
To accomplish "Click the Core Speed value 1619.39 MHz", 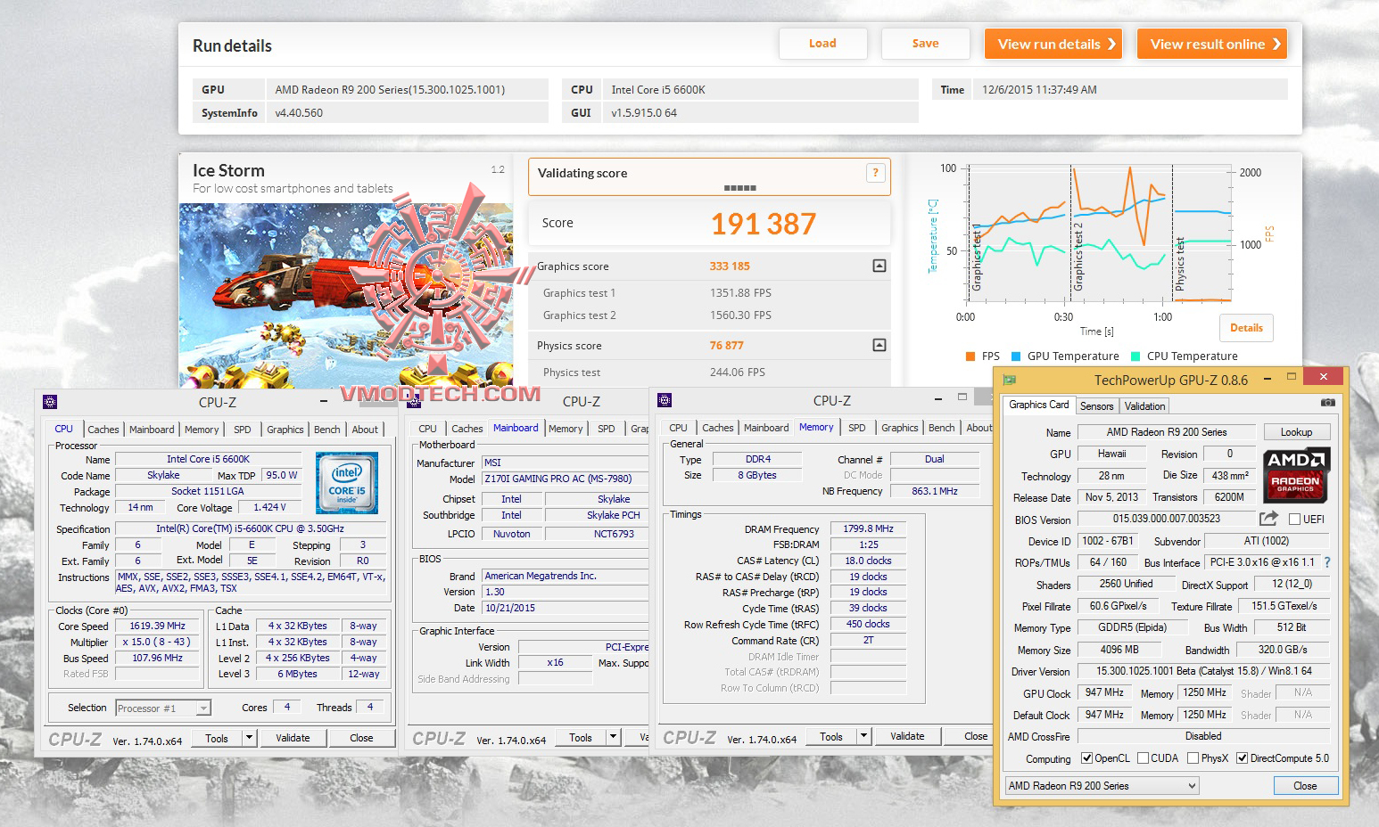I will pos(158,626).
